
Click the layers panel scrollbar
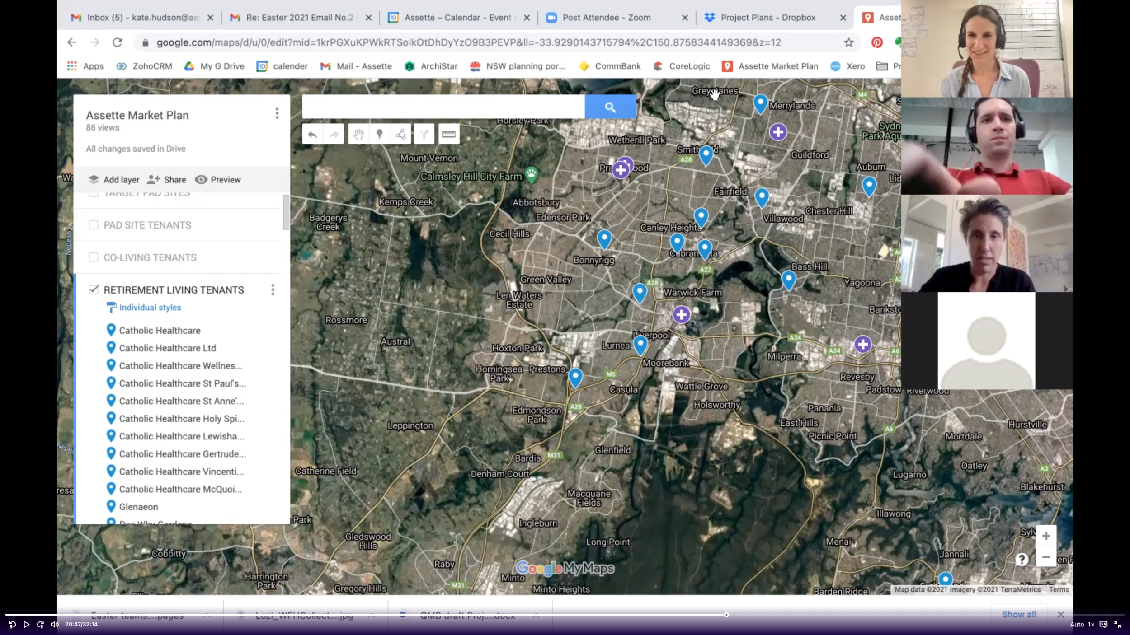286,212
